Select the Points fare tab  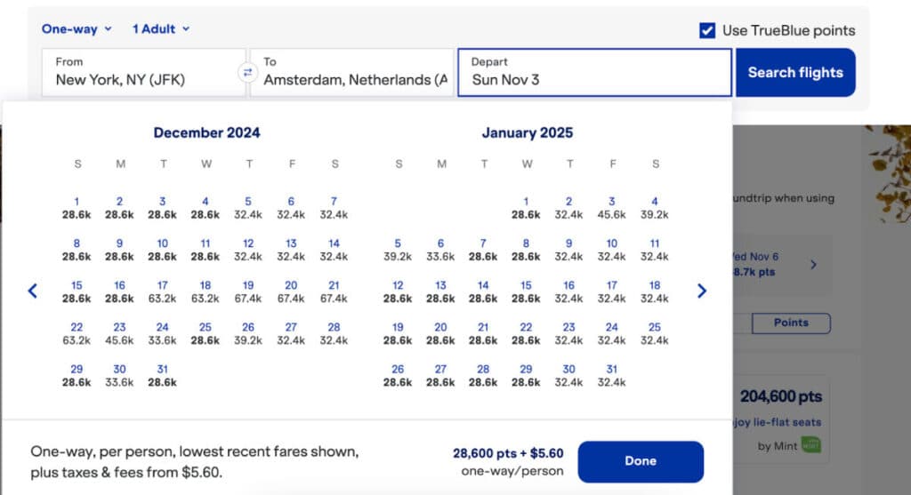click(791, 323)
